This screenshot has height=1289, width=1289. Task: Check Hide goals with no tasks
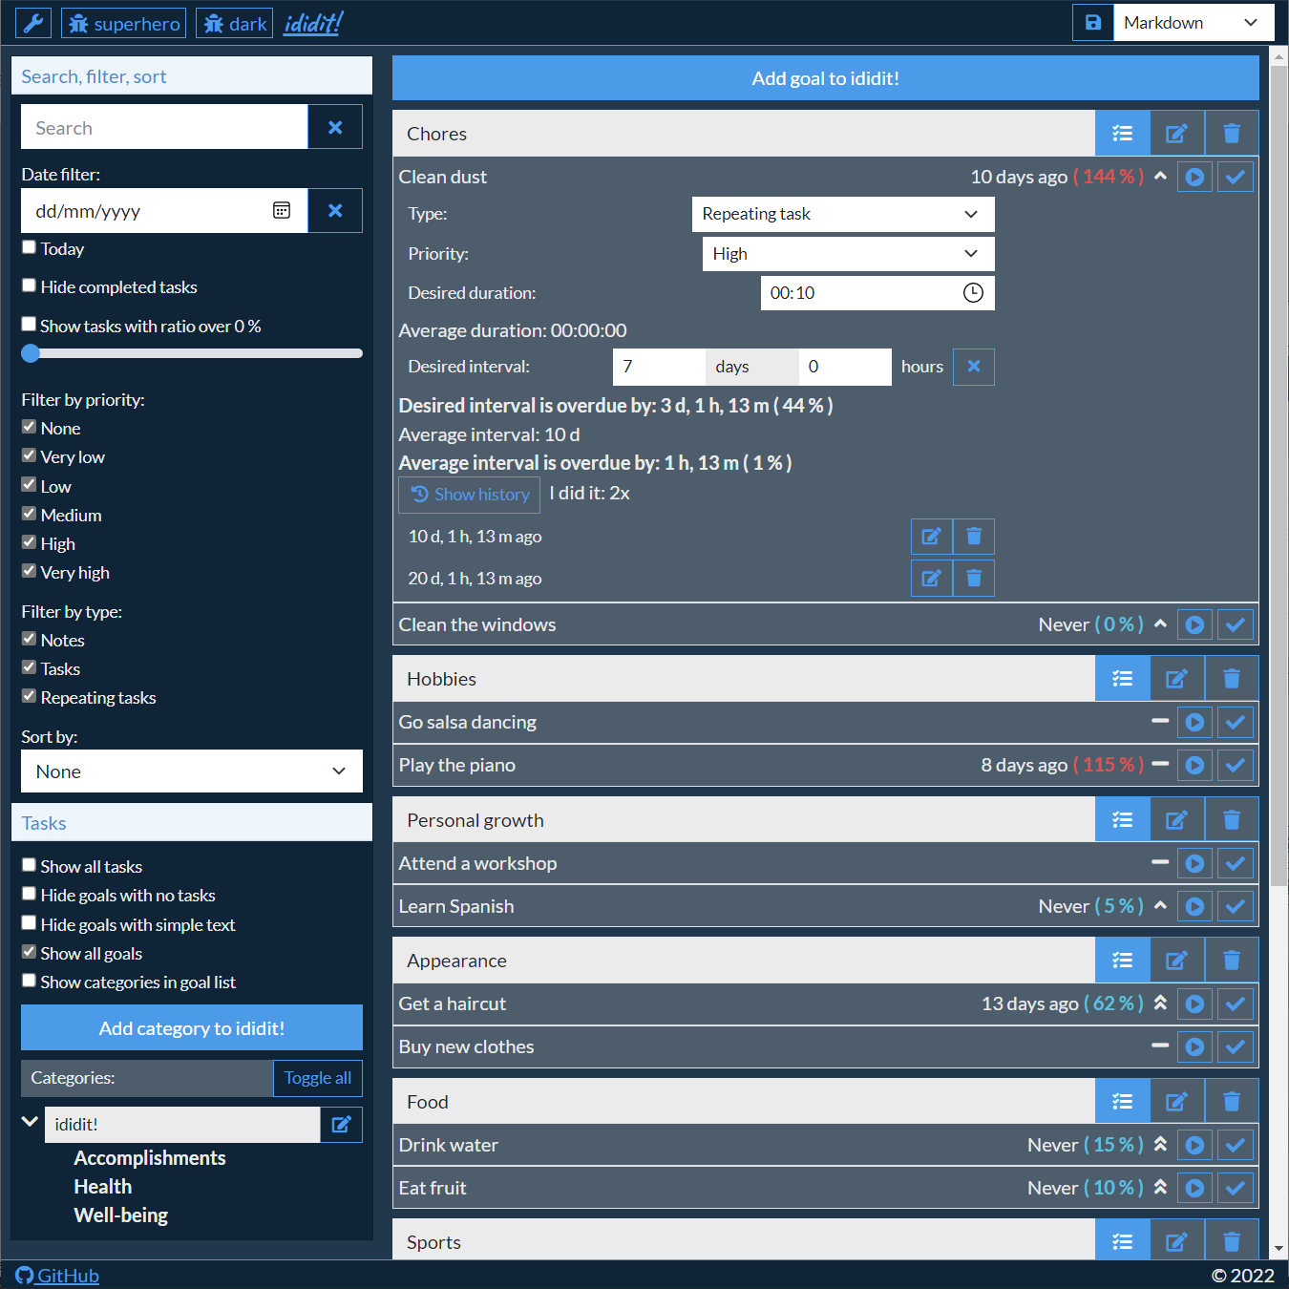29,894
